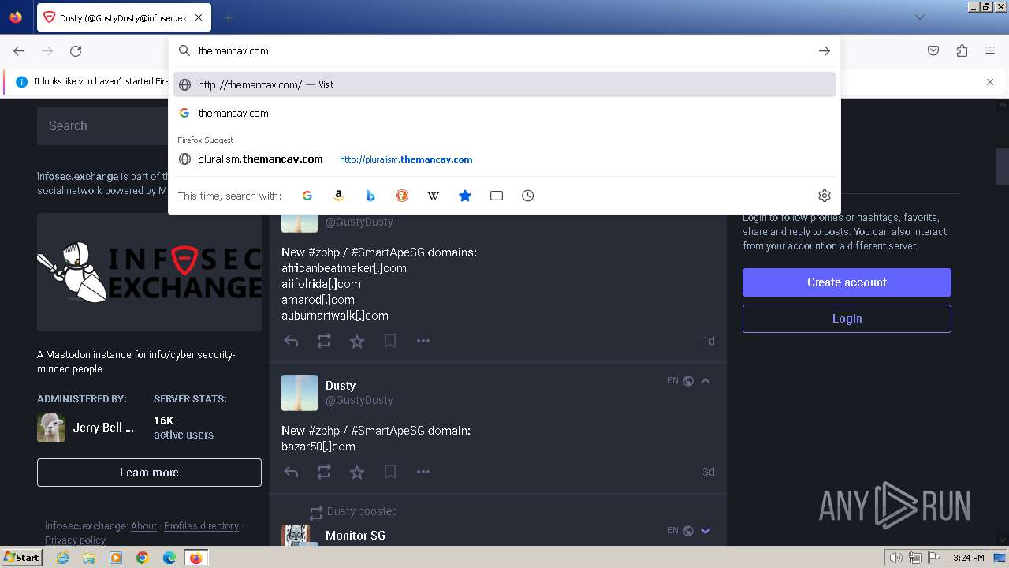
Task: Launch Microsoft Edge from taskbar
Action: click(169, 558)
